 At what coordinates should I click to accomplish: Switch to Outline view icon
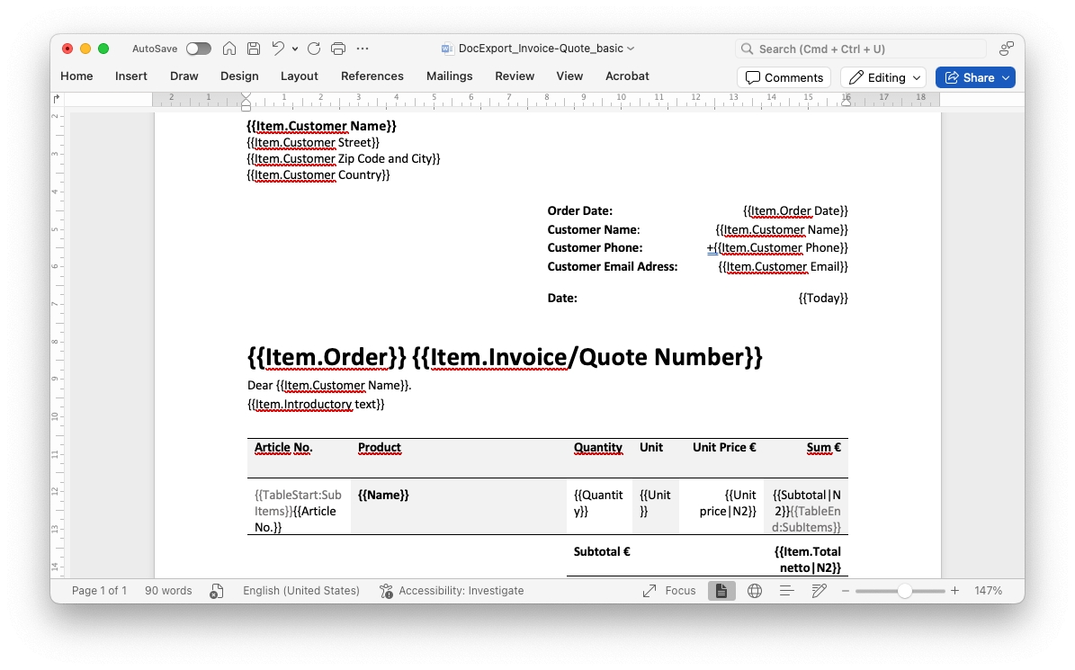point(786,591)
